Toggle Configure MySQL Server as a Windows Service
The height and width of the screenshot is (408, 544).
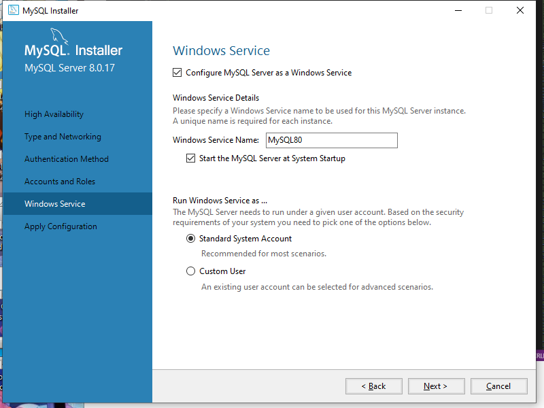point(177,73)
